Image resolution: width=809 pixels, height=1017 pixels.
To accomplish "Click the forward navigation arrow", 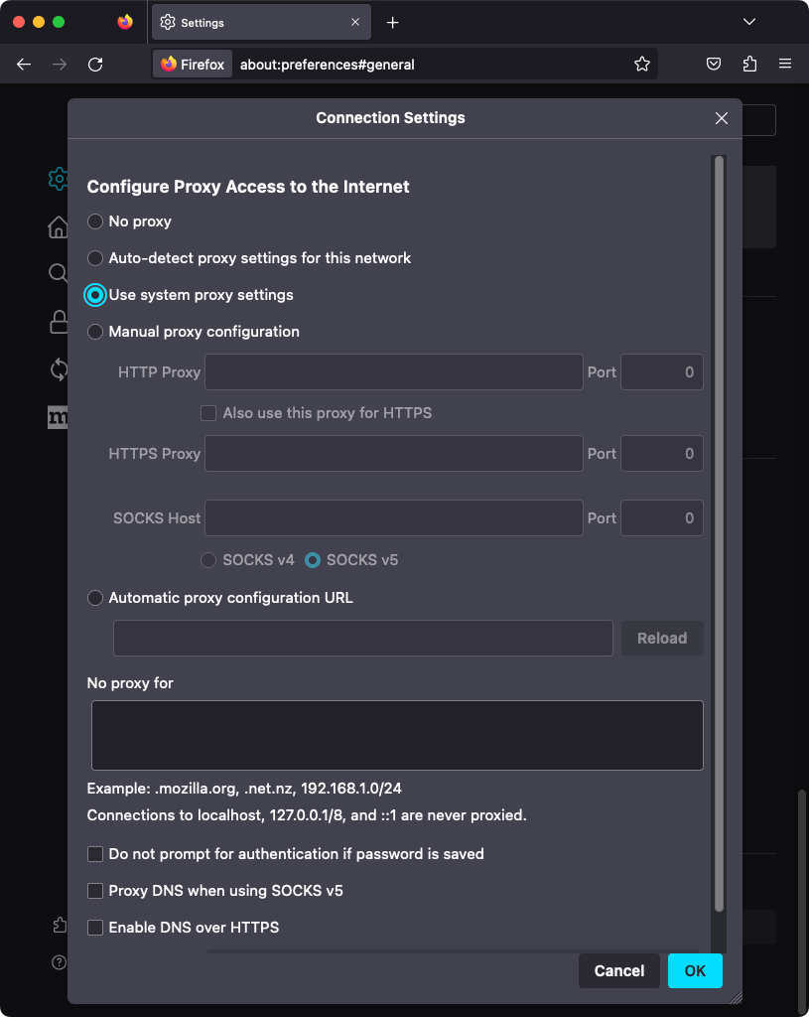I will point(60,65).
